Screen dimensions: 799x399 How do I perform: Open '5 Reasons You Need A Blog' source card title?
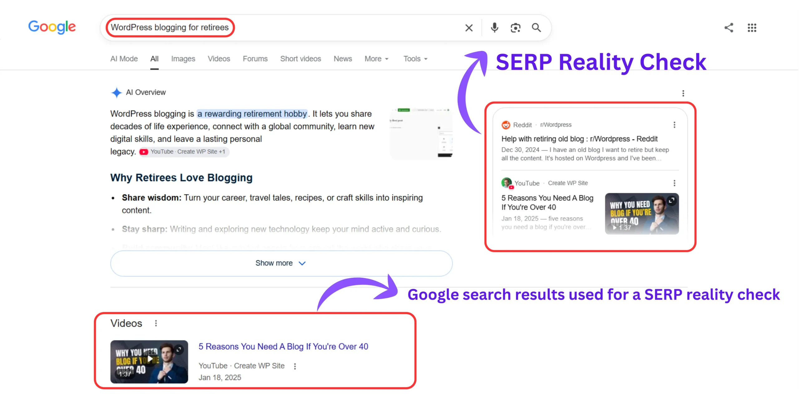pos(547,202)
